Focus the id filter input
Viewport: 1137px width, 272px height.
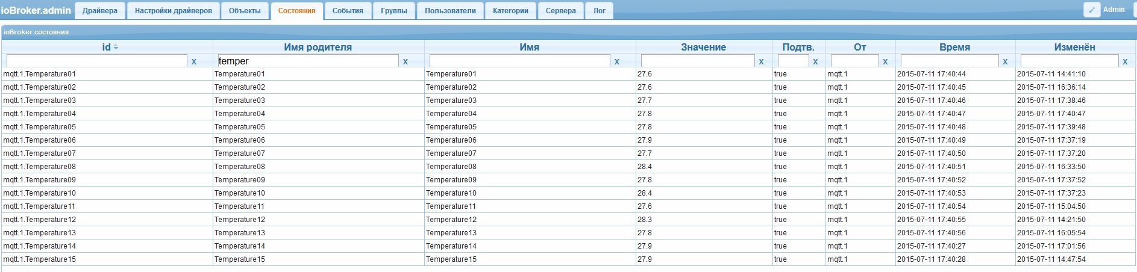[97, 61]
